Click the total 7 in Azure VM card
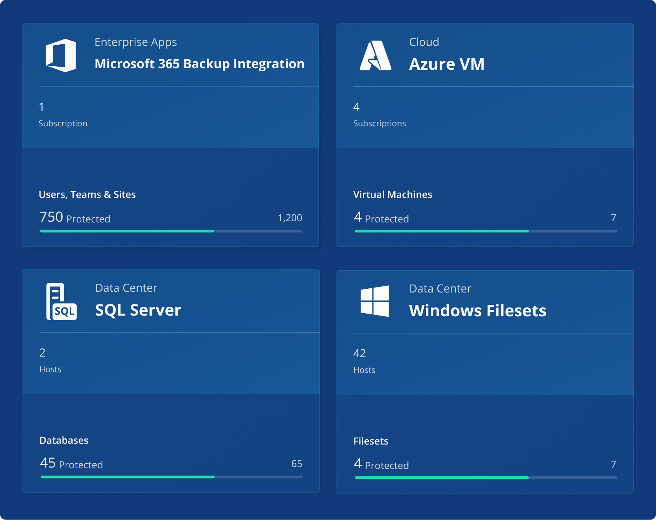656x520 pixels. pyautogui.click(x=613, y=218)
